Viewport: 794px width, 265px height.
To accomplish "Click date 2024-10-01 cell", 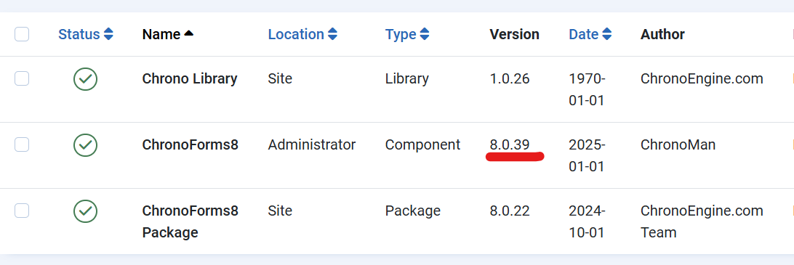I will click(x=587, y=221).
